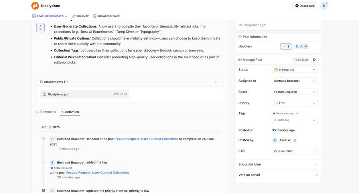359x193 pixels.
Task: Click the Jun 19, 2025 date heading
Action: (50, 127)
